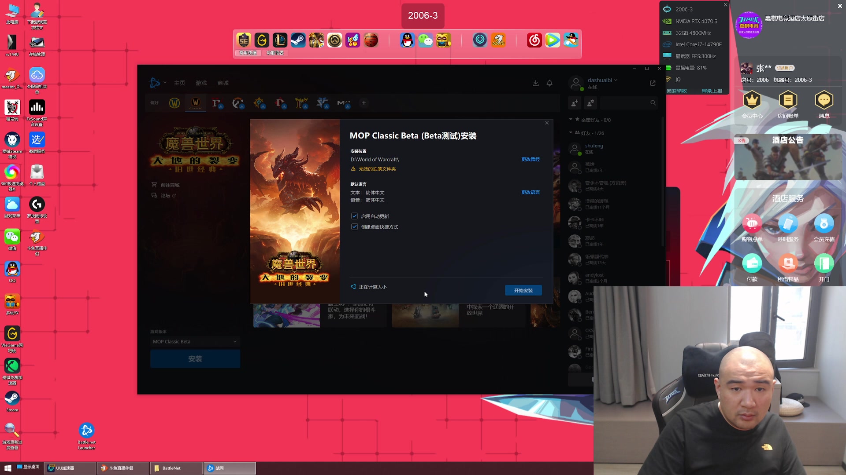Go to 商城 in Battle.net navigation

[223, 83]
